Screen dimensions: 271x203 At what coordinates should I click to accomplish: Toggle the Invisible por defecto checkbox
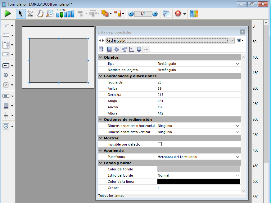pos(160,144)
